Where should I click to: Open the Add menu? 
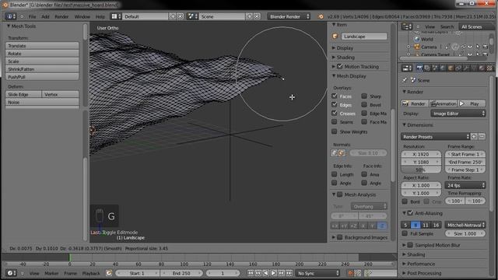(x=45, y=16)
